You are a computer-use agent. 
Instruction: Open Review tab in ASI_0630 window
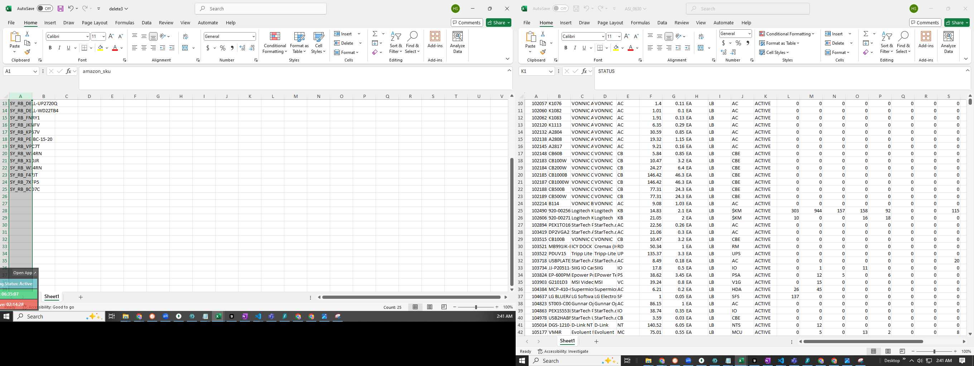pos(681,23)
